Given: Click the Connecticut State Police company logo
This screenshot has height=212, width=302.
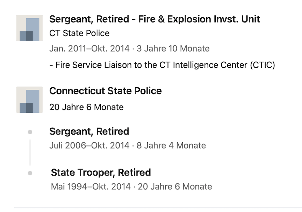Looking at the screenshot, I should click(x=29, y=100).
